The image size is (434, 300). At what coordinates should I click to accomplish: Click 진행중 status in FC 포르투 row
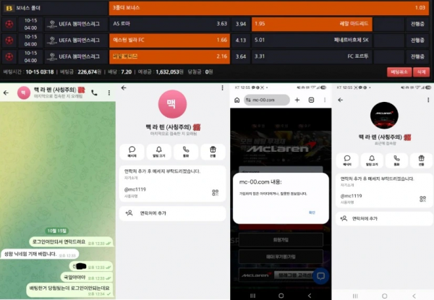pos(417,56)
